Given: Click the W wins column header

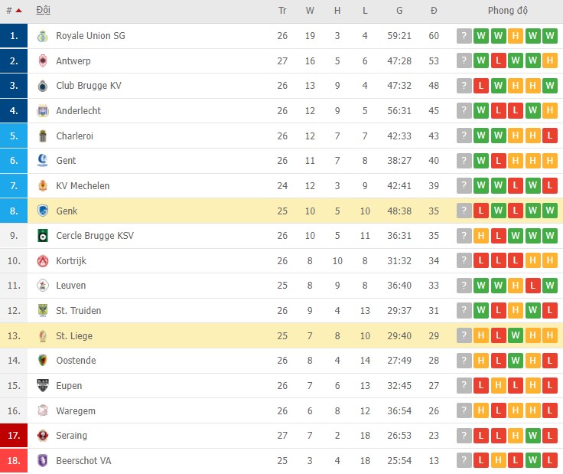Looking at the screenshot, I should [x=310, y=11].
